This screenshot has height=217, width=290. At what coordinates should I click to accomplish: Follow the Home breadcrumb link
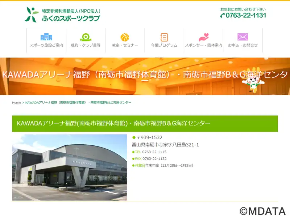coord(16,103)
